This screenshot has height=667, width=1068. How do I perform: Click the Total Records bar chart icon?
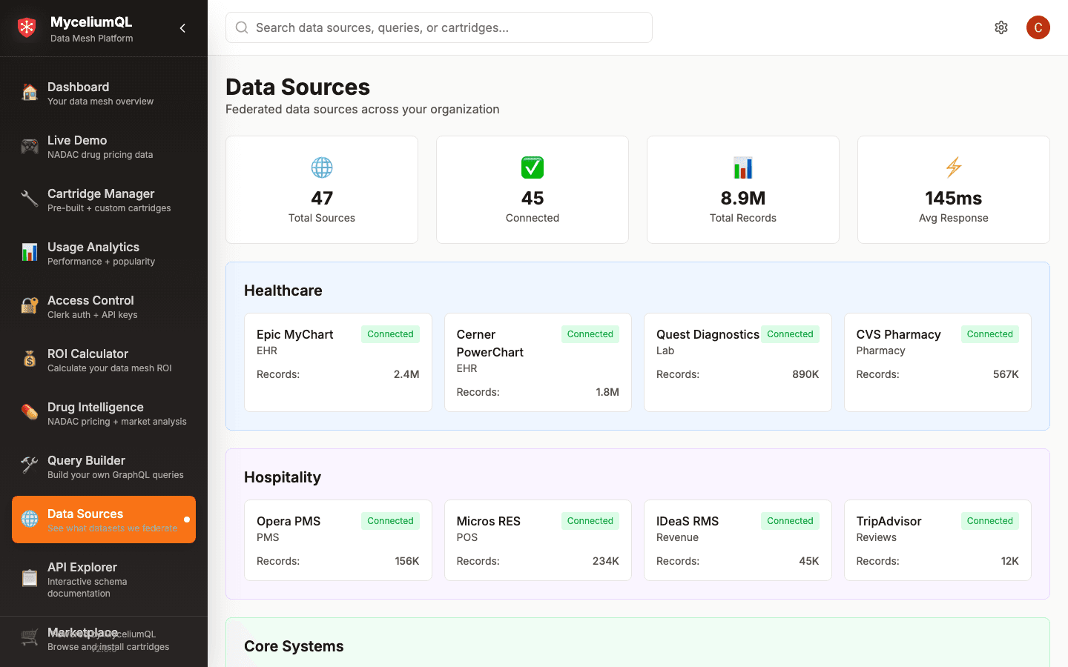coord(743,167)
